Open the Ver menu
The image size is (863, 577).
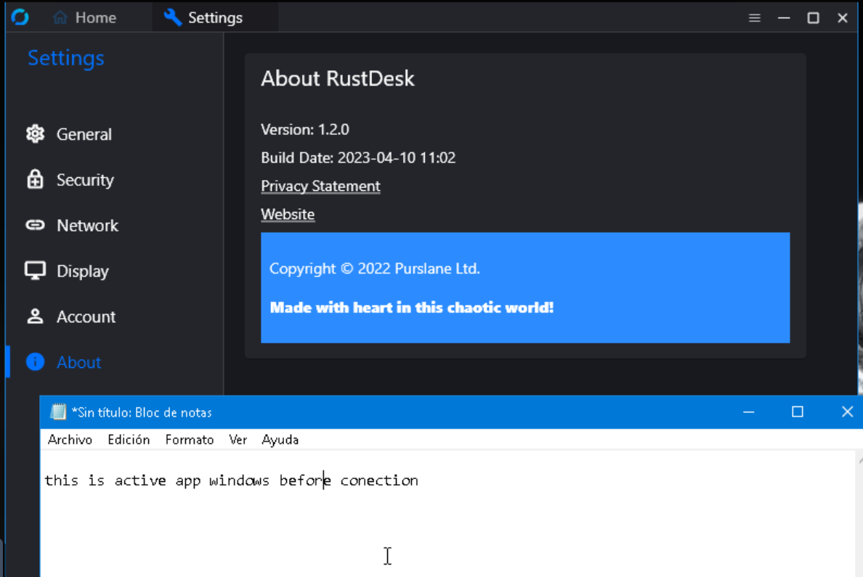coord(238,439)
